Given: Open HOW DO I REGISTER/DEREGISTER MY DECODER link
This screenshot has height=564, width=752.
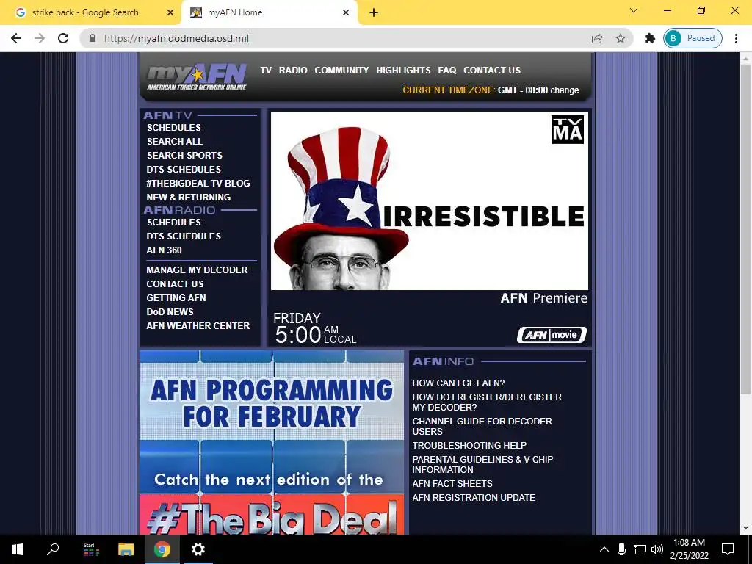Looking at the screenshot, I should pos(487,402).
